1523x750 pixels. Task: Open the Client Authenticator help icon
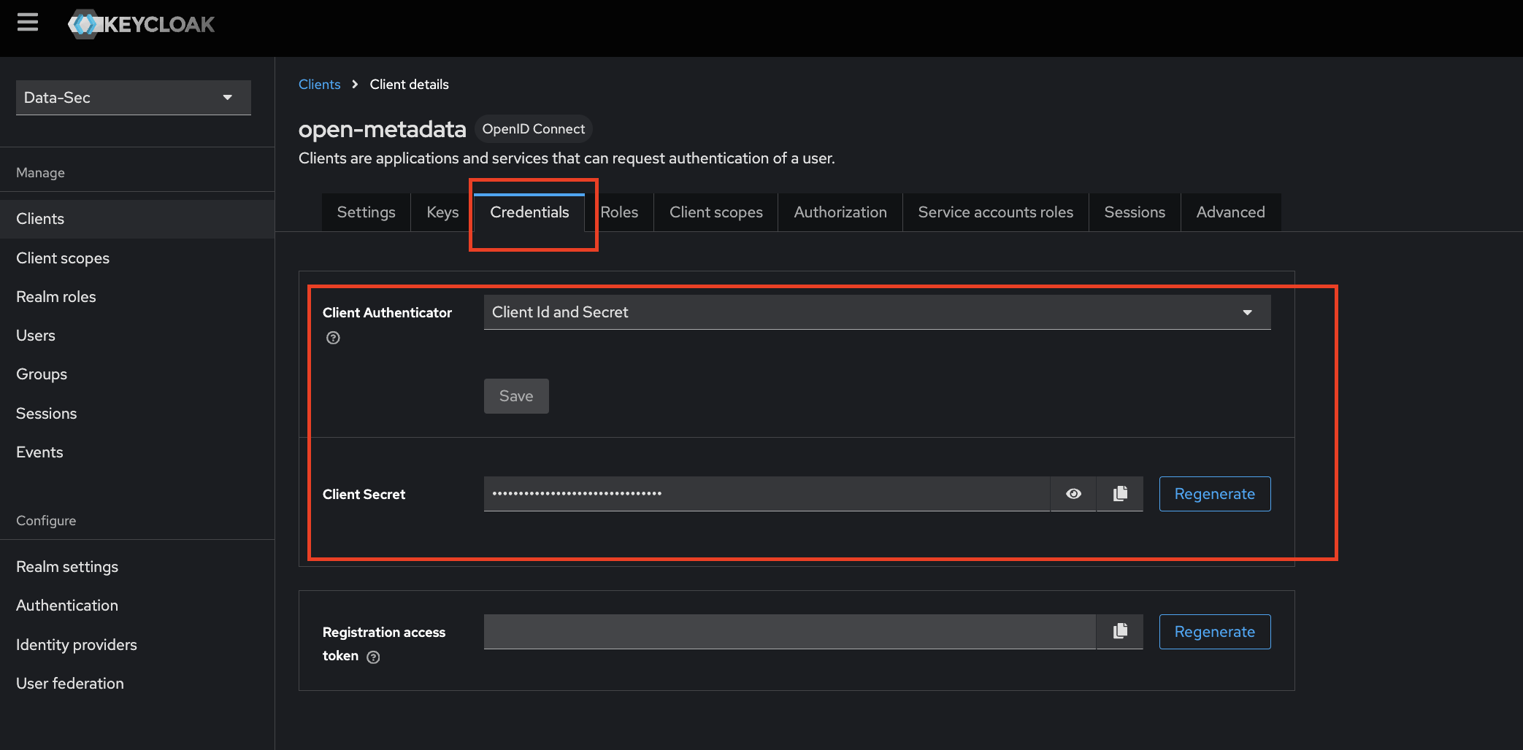click(333, 338)
